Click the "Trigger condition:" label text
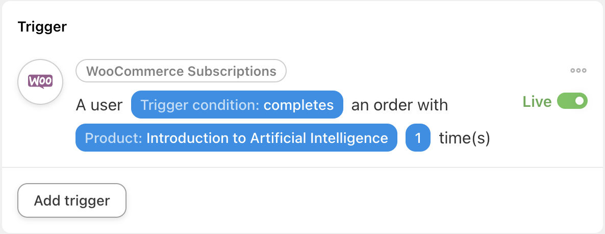 200,105
